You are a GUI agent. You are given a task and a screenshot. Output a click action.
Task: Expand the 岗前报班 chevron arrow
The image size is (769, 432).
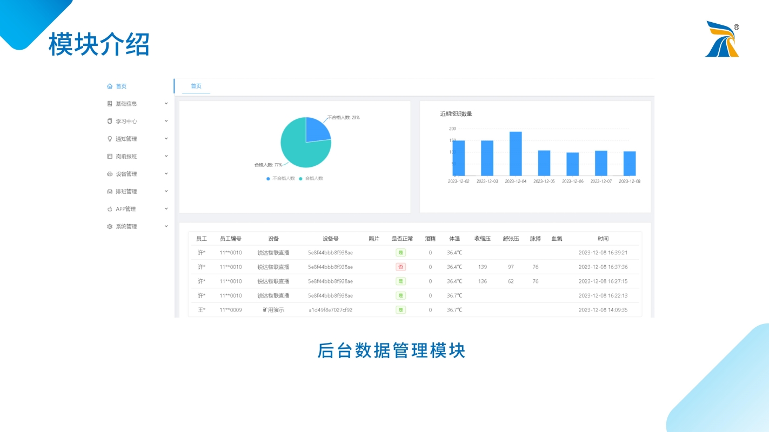[x=166, y=156]
